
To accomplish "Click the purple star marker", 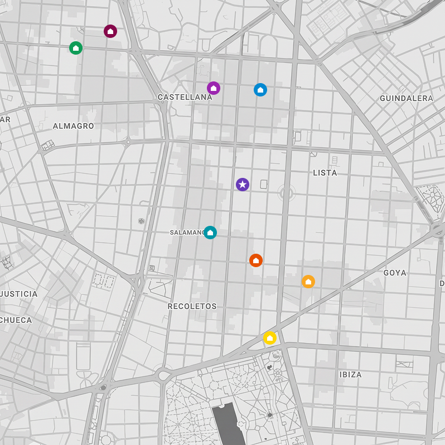I will (x=243, y=185).
